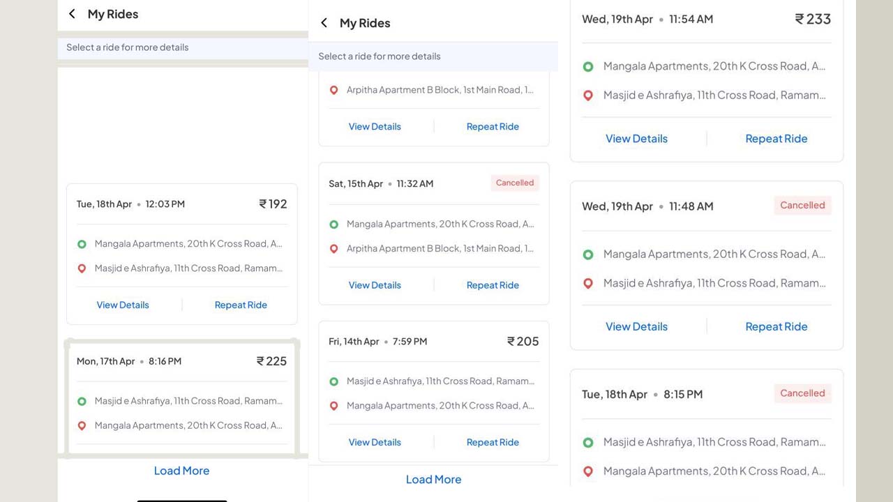Select Mangala Apartments pickup on 11:54 AM ride
The height and width of the screenshot is (502, 893).
(x=714, y=66)
